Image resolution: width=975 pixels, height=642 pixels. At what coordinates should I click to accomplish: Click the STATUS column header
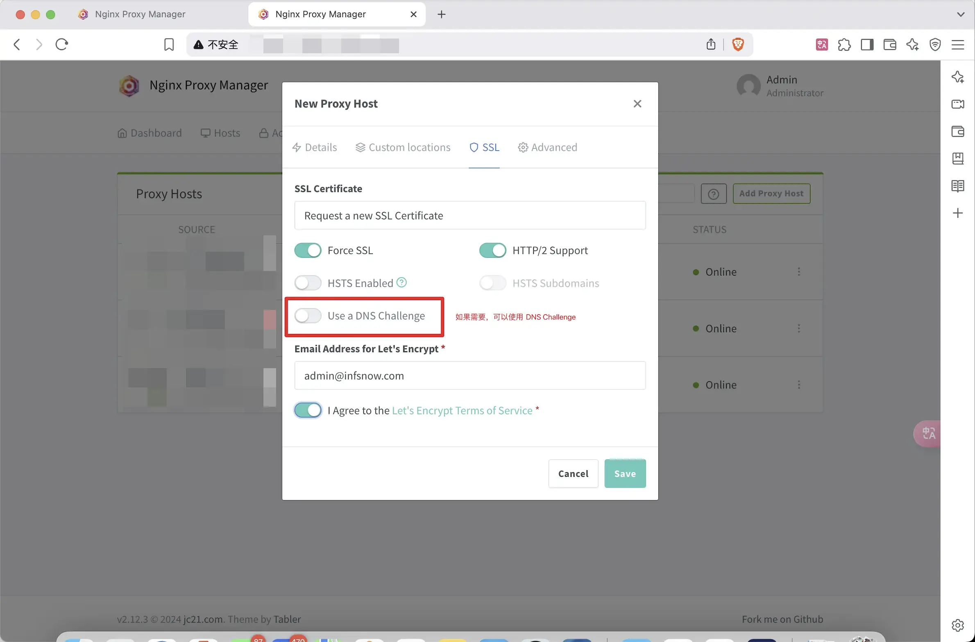click(709, 230)
